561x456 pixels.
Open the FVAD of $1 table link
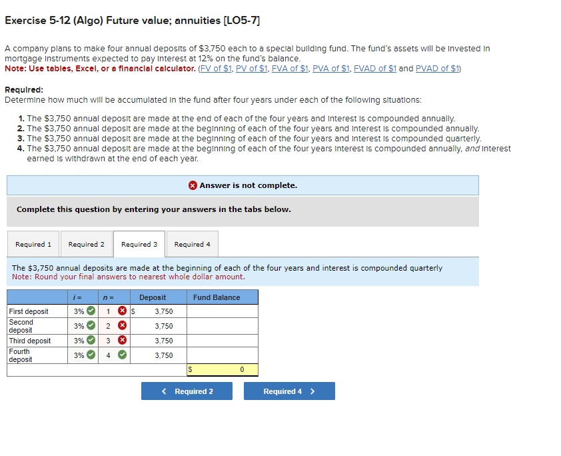coord(374,68)
